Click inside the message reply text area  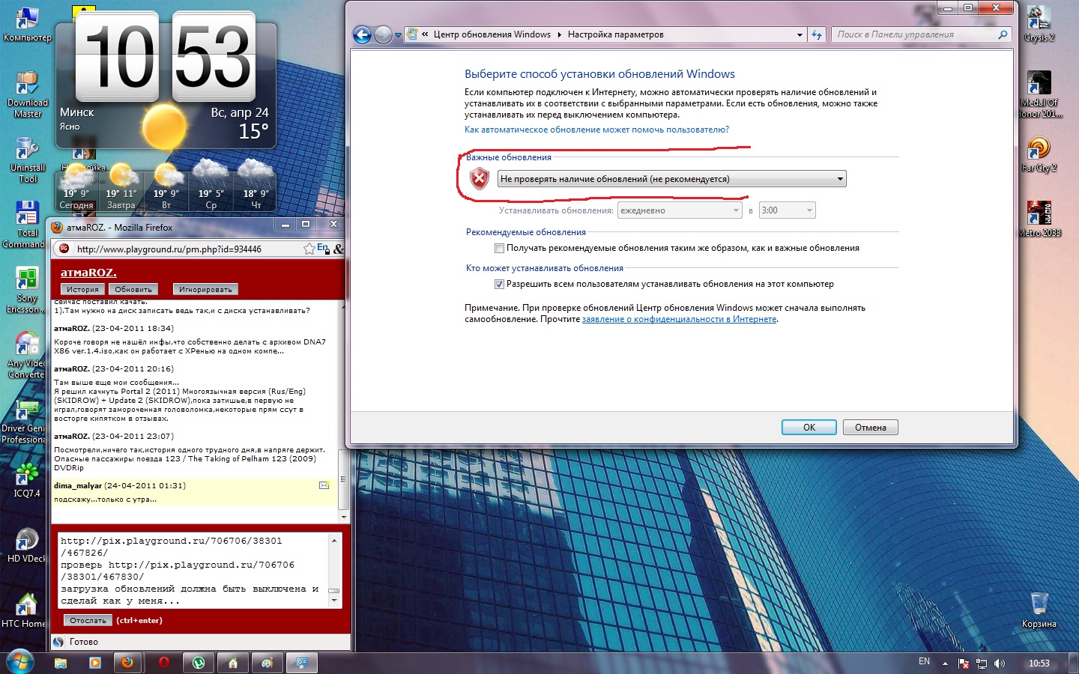193,571
